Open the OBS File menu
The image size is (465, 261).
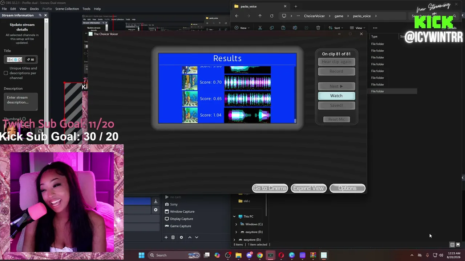coord(4,9)
